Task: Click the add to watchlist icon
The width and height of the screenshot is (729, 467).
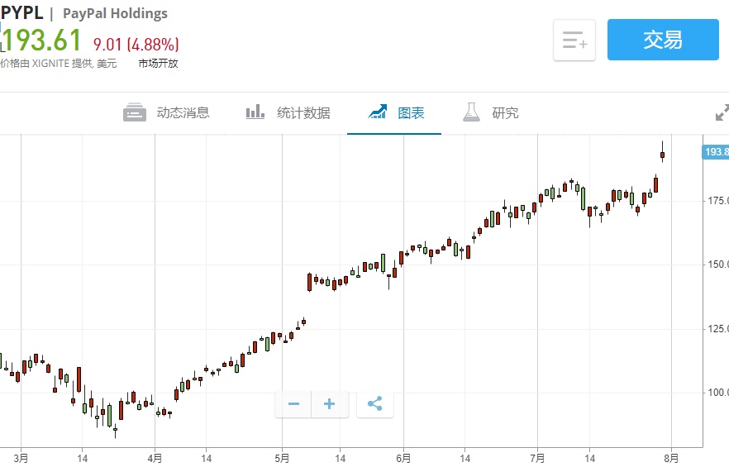Action: pos(574,41)
